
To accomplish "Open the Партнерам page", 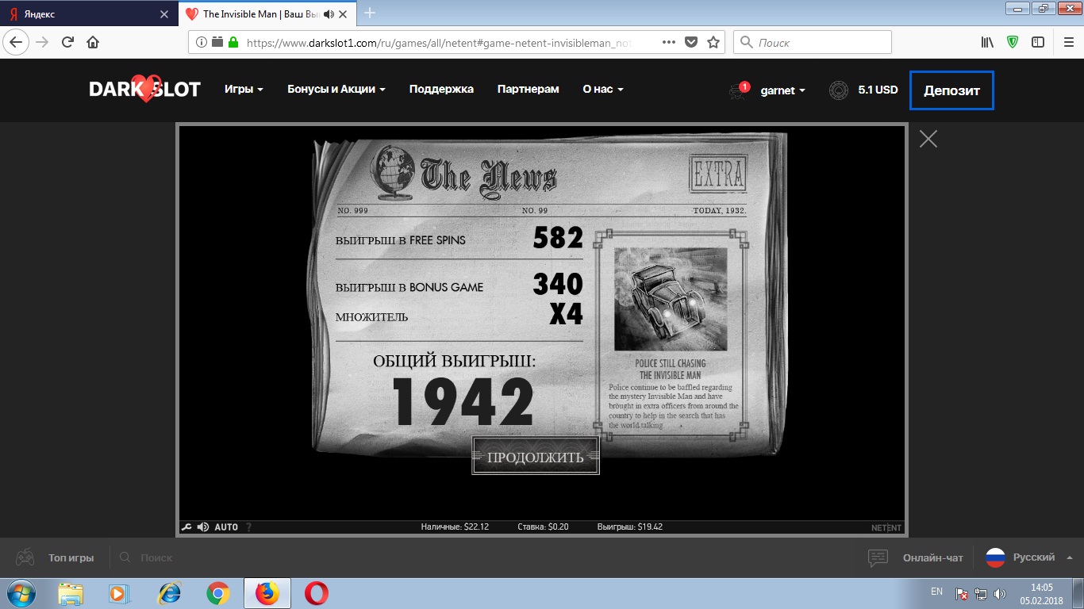I will (529, 90).
